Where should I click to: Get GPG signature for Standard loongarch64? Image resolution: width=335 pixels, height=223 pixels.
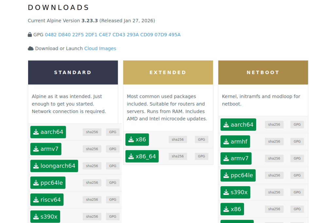coord(113,166)
